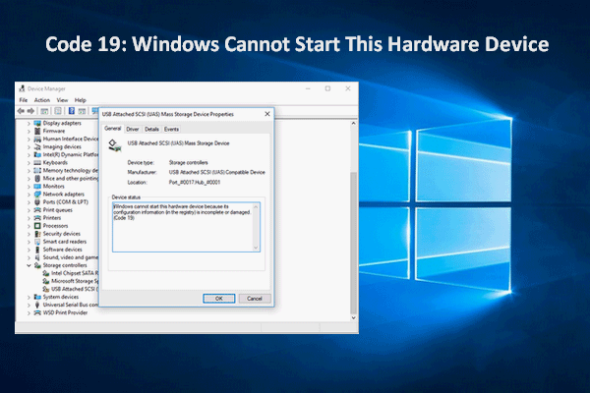The height and width of the screenshot is (393, 590).
Task: Click the Forward arrow in Device Manager toolbar
Action: (30, 111)
